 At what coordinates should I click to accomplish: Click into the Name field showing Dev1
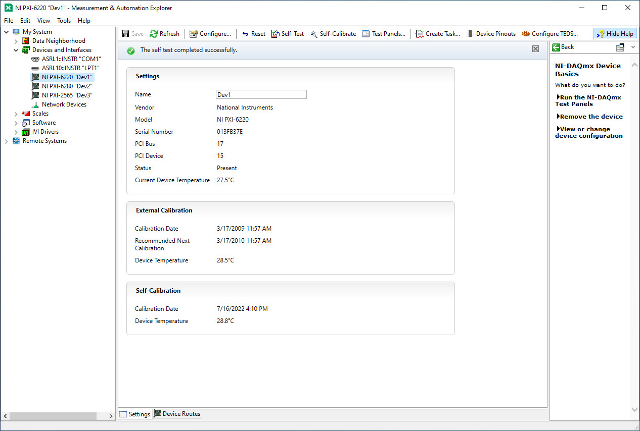click(261, 94)
